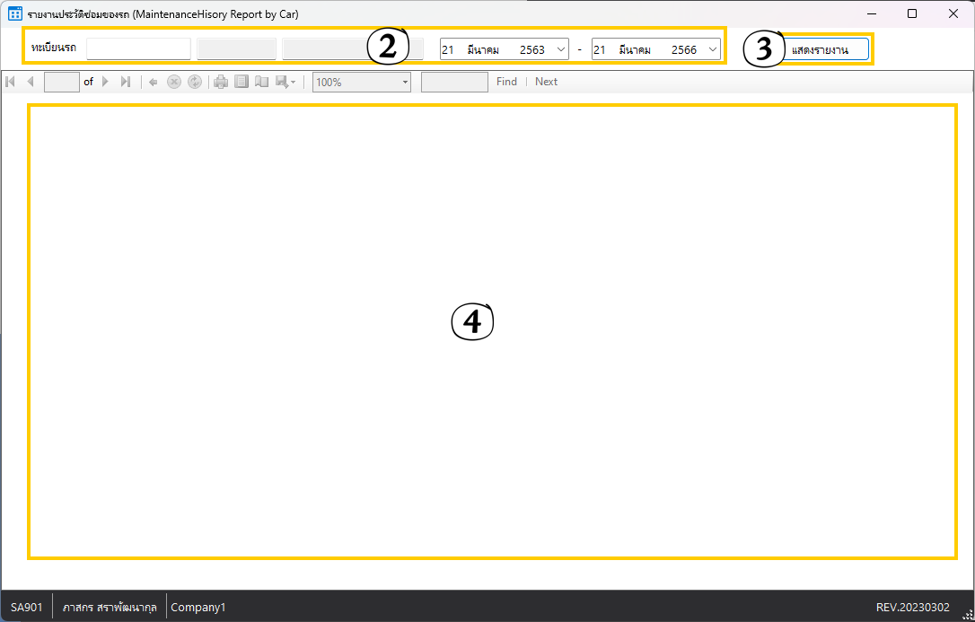Image resolution: width=975 pixels, height=622 pixels.
Task: Open the export dropdown
Action: point(285,82)
